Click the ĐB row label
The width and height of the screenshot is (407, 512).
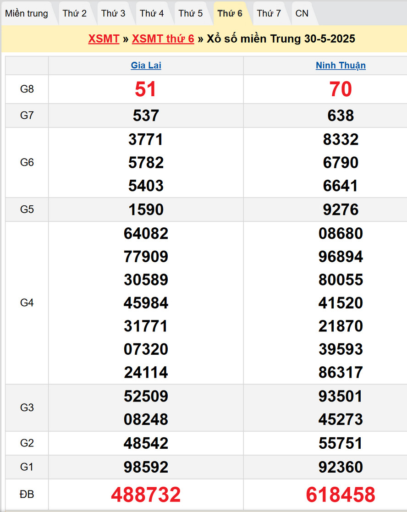click(27, 494)
